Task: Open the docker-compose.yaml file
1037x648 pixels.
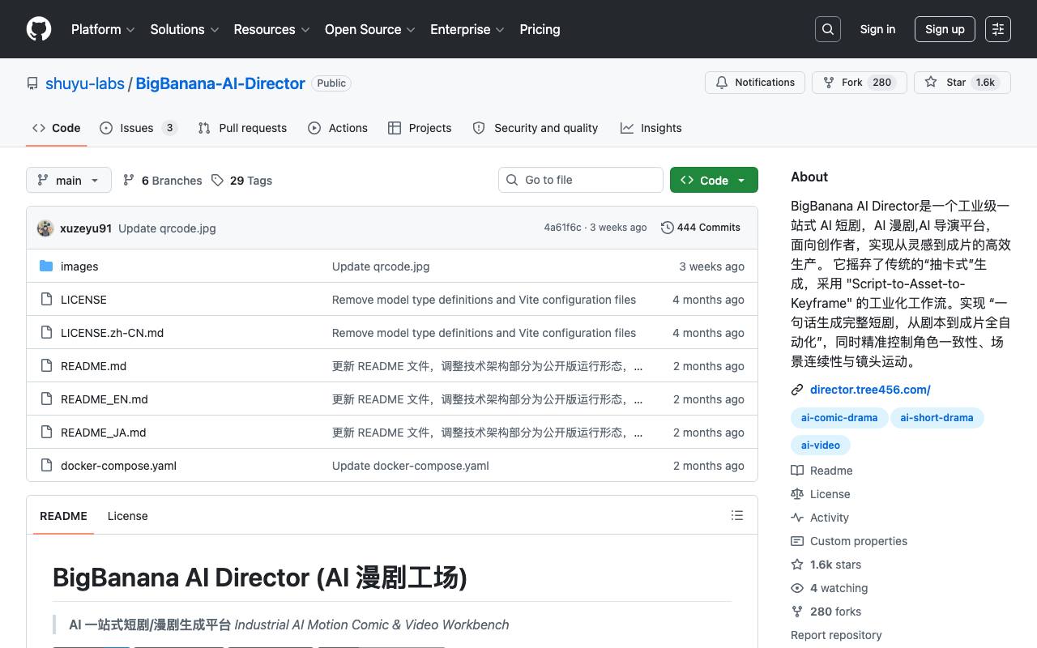Action: point(118,466)
